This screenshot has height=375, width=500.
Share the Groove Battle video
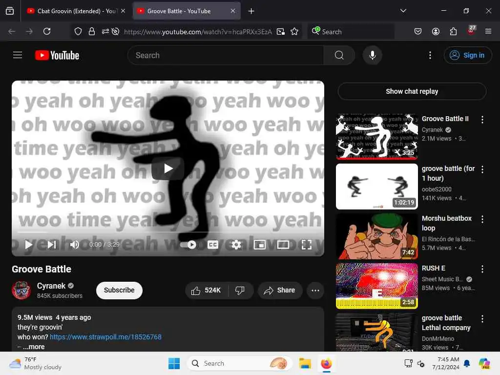[280, 290]
